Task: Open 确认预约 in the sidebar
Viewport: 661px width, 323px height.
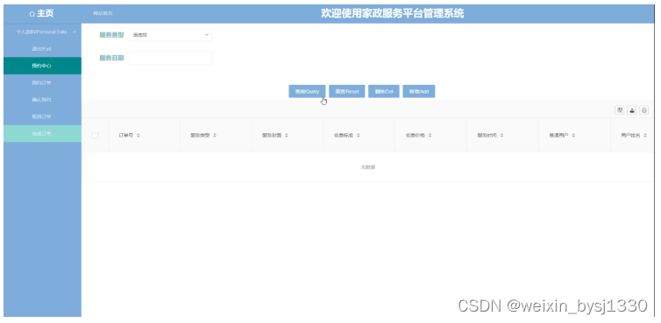Action: 42,100
